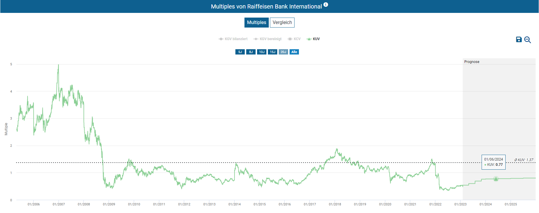Hide the KUV series via the legend
Image resolution: width=539 pixels, height=213 pixels.
[x=313, y=39]
